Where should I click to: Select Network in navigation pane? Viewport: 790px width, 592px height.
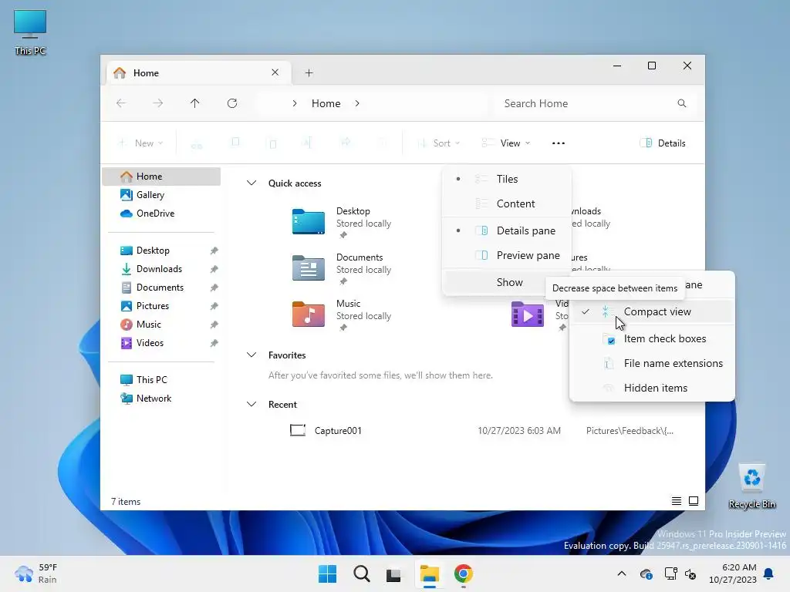(x=161, y=399)
